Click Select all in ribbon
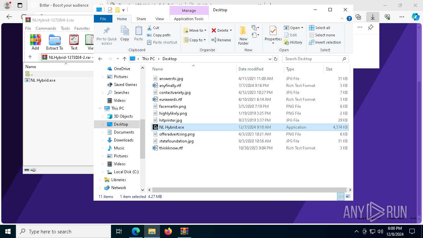This screenshot has height=238, width=423. (x=320, y=28)
